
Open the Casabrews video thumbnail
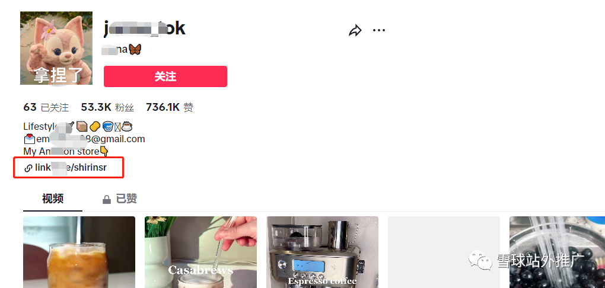(200, 252)
